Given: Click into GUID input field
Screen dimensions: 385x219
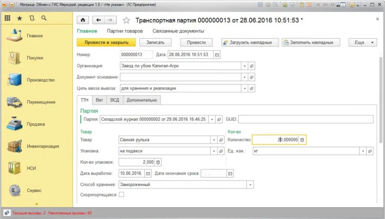Looking at the screenshot, I should pos(306,120).
